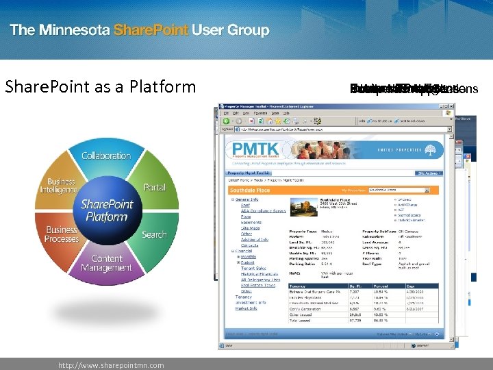Open the View menu in Internet Explorer
This screenshot has width=493, height=370.
246,113
